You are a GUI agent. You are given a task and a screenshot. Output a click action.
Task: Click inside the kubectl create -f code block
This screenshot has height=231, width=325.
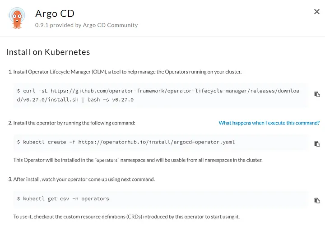point(160,142)
